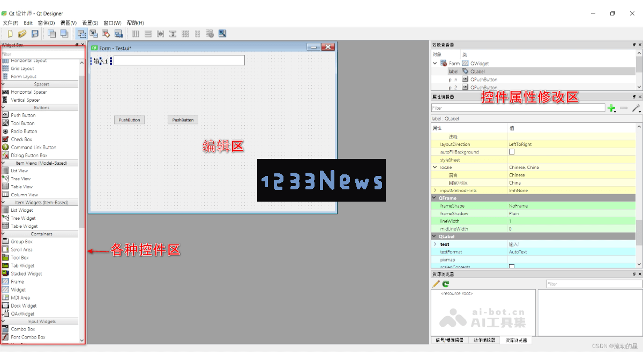The image size is (643, 361).
Task: Collapse the locale property
Action: point(435,167)
